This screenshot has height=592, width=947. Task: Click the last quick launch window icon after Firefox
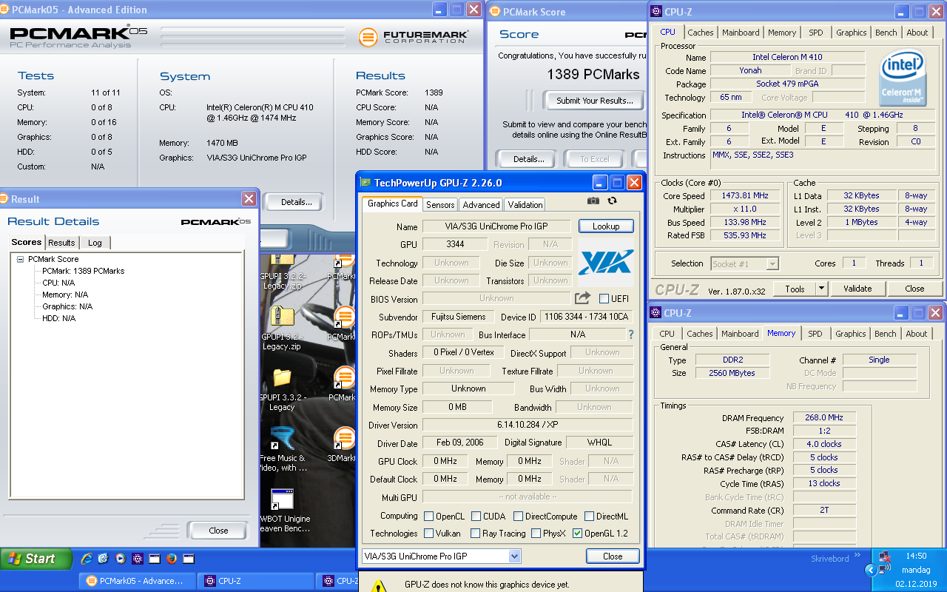pos(189,559)
